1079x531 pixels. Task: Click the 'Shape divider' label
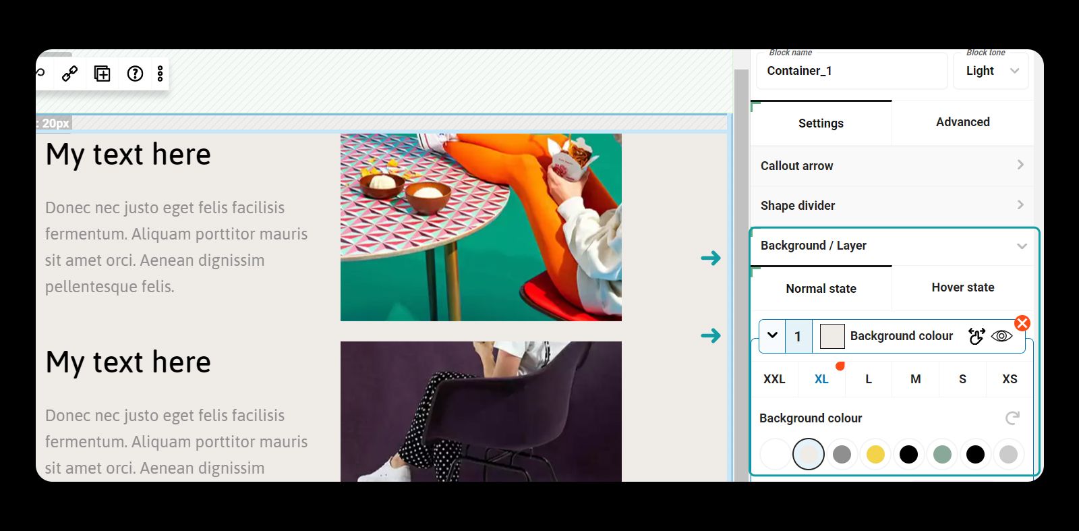tap(798, 206)
